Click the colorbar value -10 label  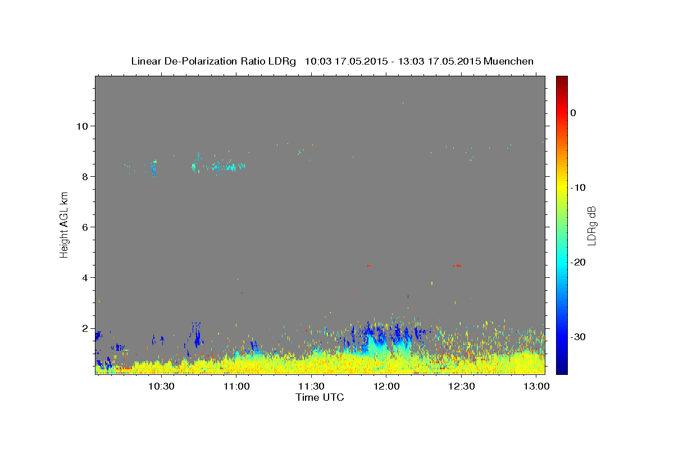click(x=579, y=187)
